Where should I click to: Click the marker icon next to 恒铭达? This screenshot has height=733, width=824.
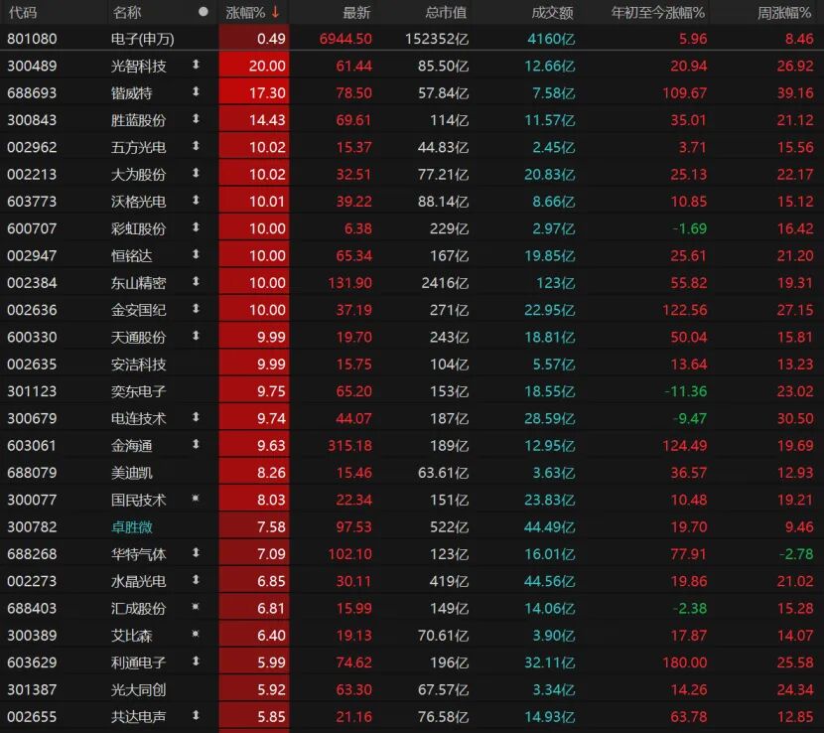[196, 254]
